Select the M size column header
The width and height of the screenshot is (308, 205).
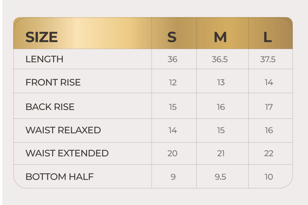(x=220, y=37)
